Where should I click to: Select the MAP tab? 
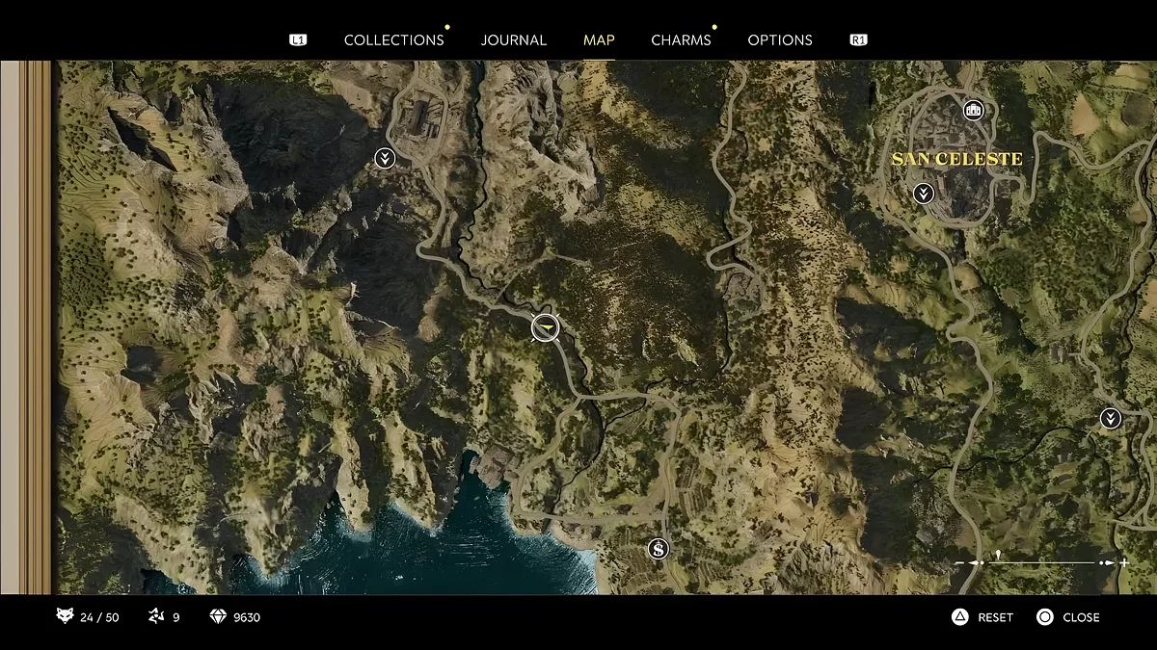(x=599, y=39)
